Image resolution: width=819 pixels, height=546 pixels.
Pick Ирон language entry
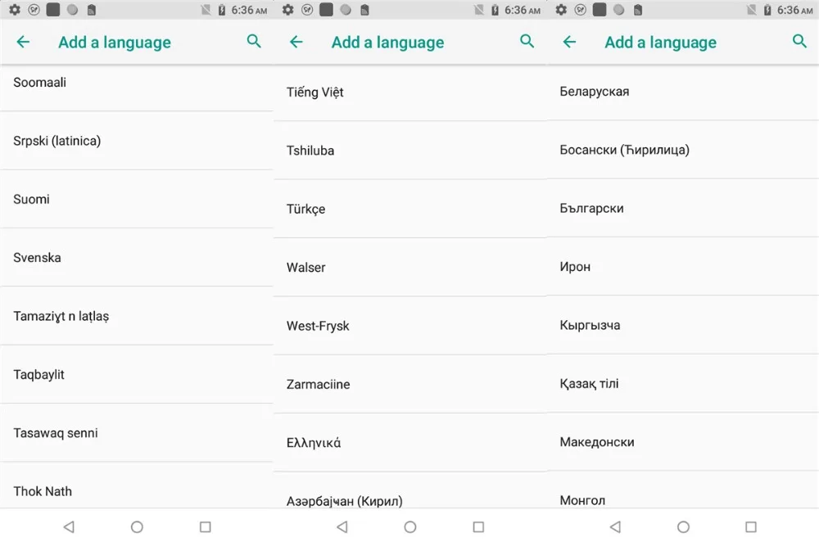pos(683,267)
